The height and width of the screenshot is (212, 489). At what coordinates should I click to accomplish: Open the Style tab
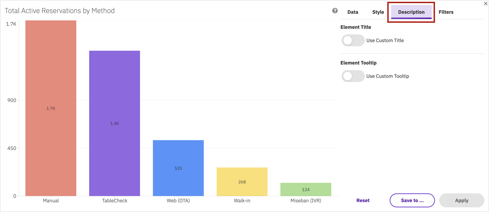(x=378, y=12)
